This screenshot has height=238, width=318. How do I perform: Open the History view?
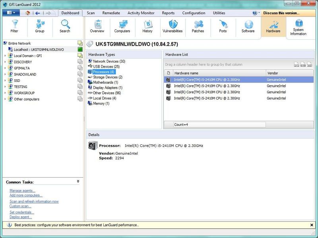147,27
